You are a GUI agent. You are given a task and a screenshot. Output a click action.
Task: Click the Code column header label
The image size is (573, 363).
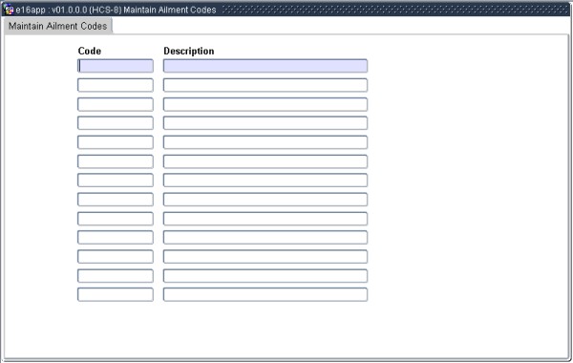coord(90,51)
